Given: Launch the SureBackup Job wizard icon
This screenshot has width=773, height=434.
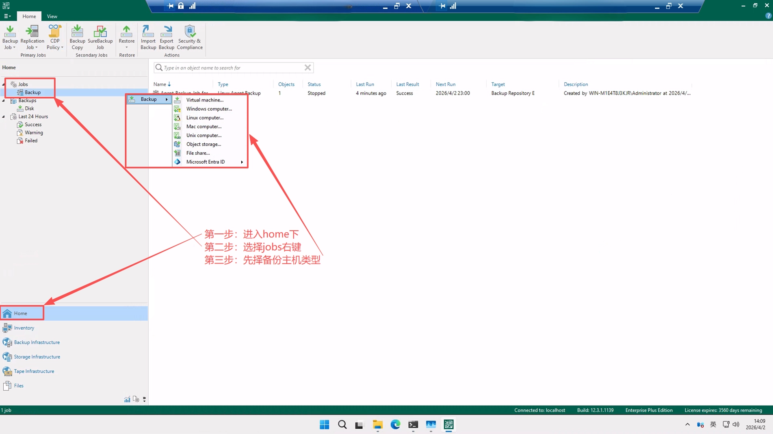Looking at the screenshot, I should point(100,37).
